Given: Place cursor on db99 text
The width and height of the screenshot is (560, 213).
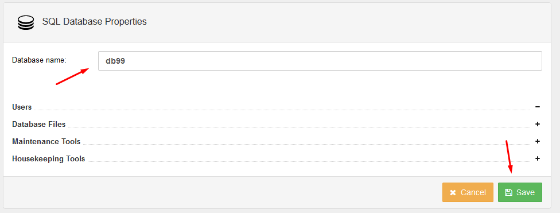Looking at the screenshot, I should tap(115, 61).
